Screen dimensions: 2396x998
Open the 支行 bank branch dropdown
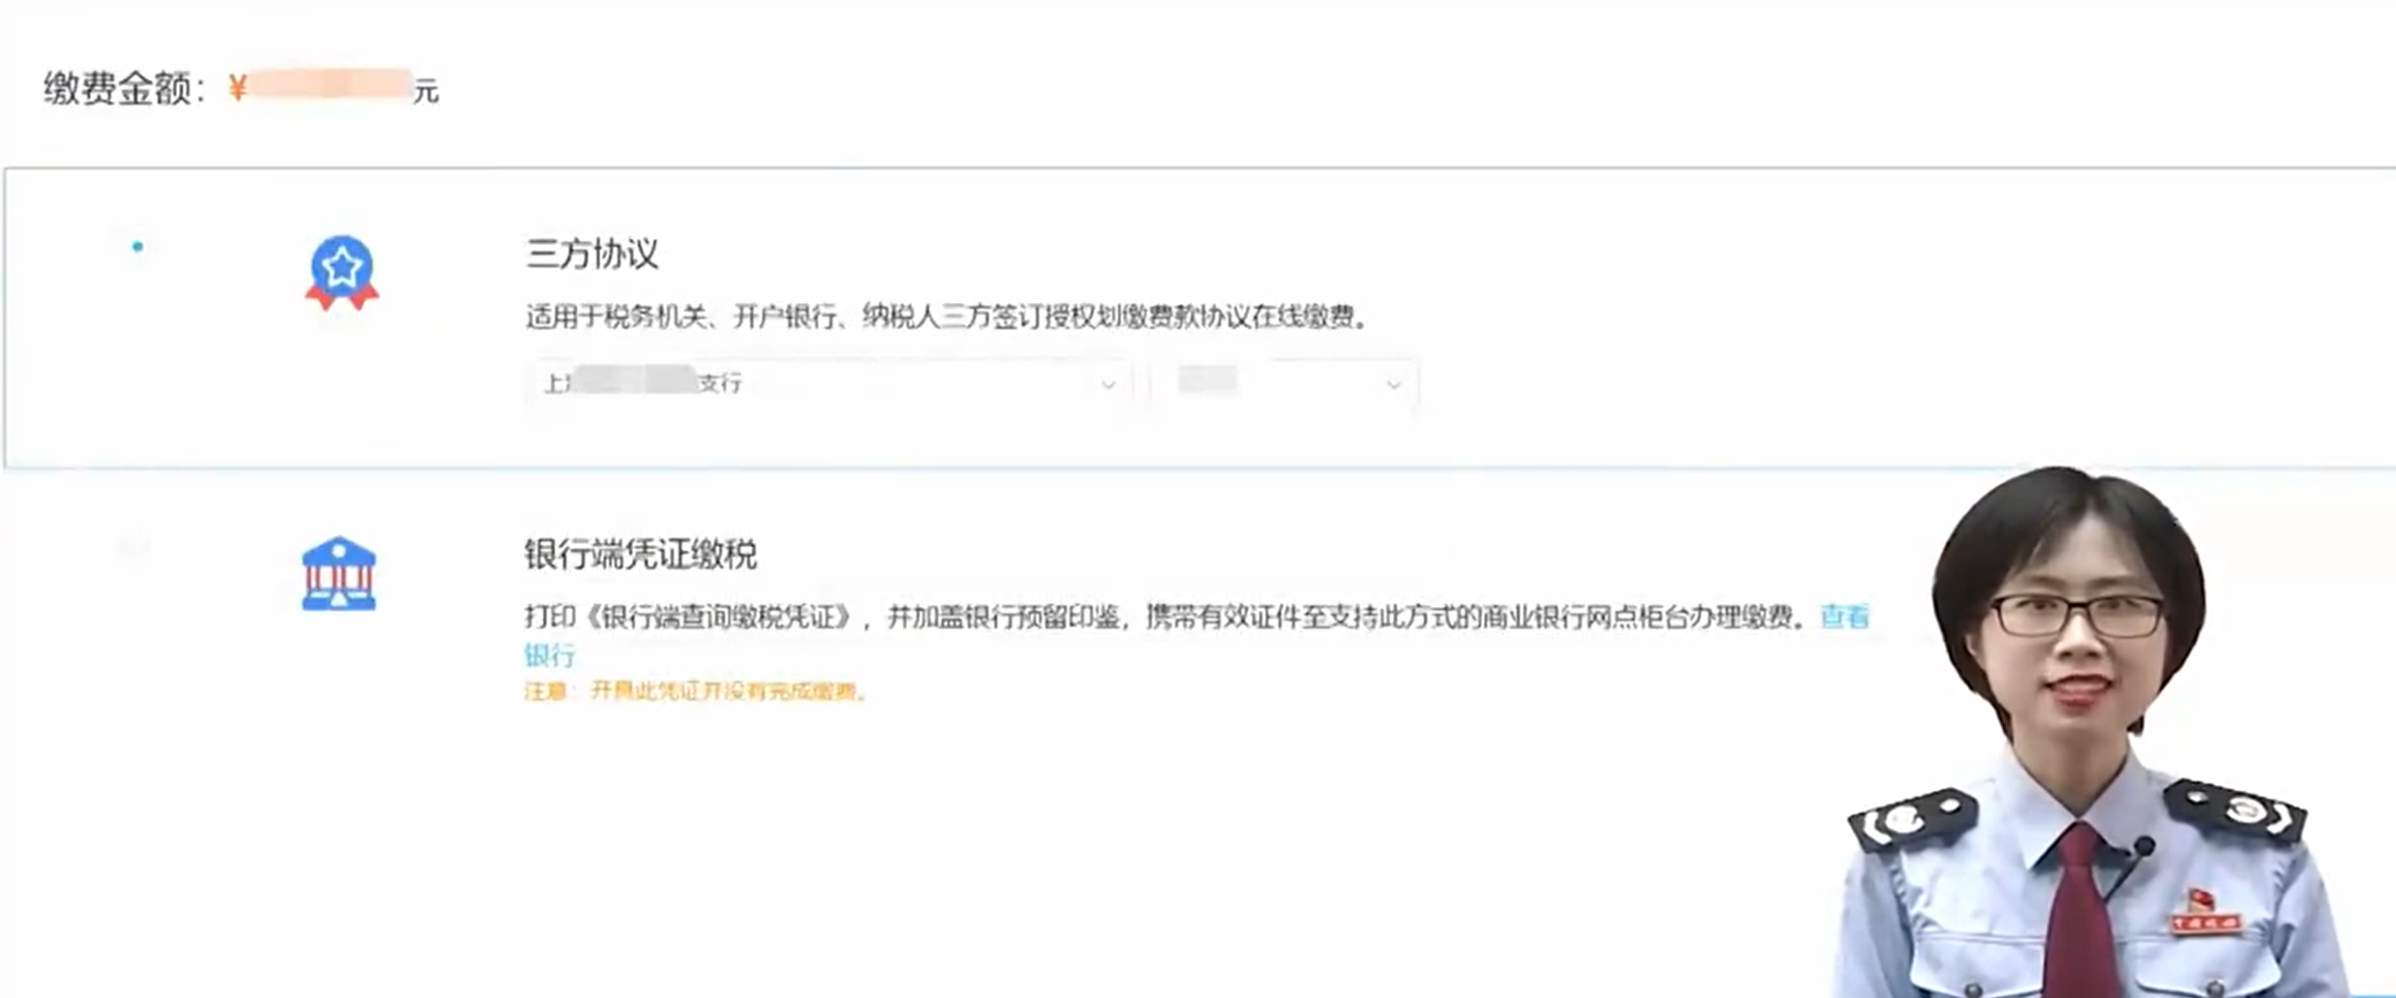[830, 383]
